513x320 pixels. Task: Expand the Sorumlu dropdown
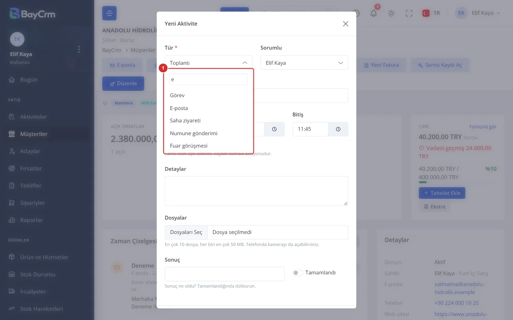[304, 63]
